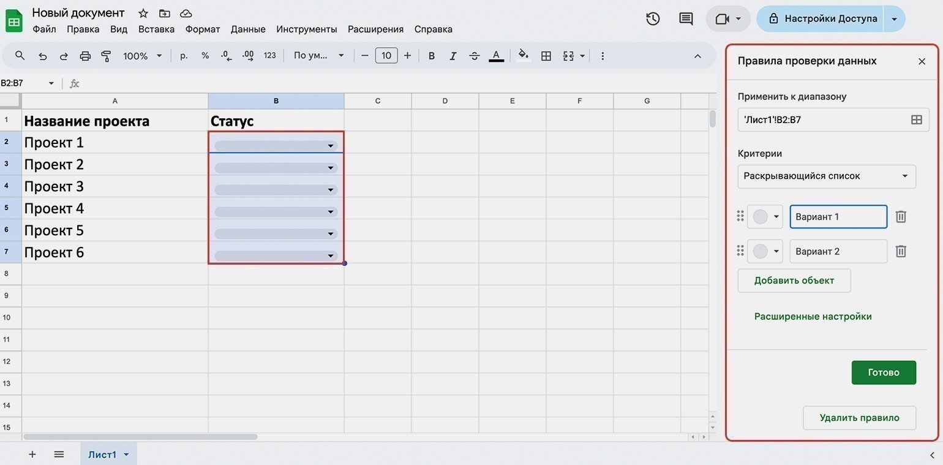Open version history clock icon
The image size is (943, 465).
653,19
